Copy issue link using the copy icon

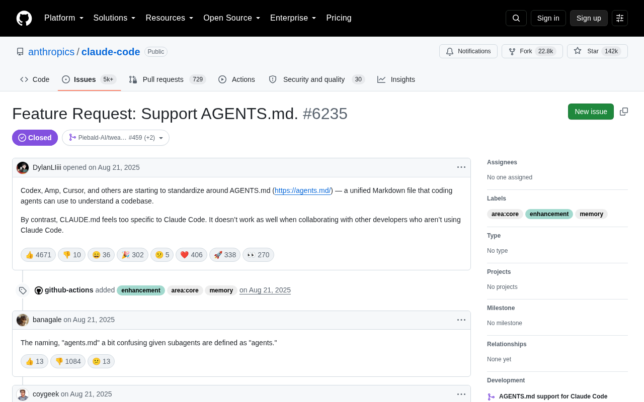(x=624, y=112)
